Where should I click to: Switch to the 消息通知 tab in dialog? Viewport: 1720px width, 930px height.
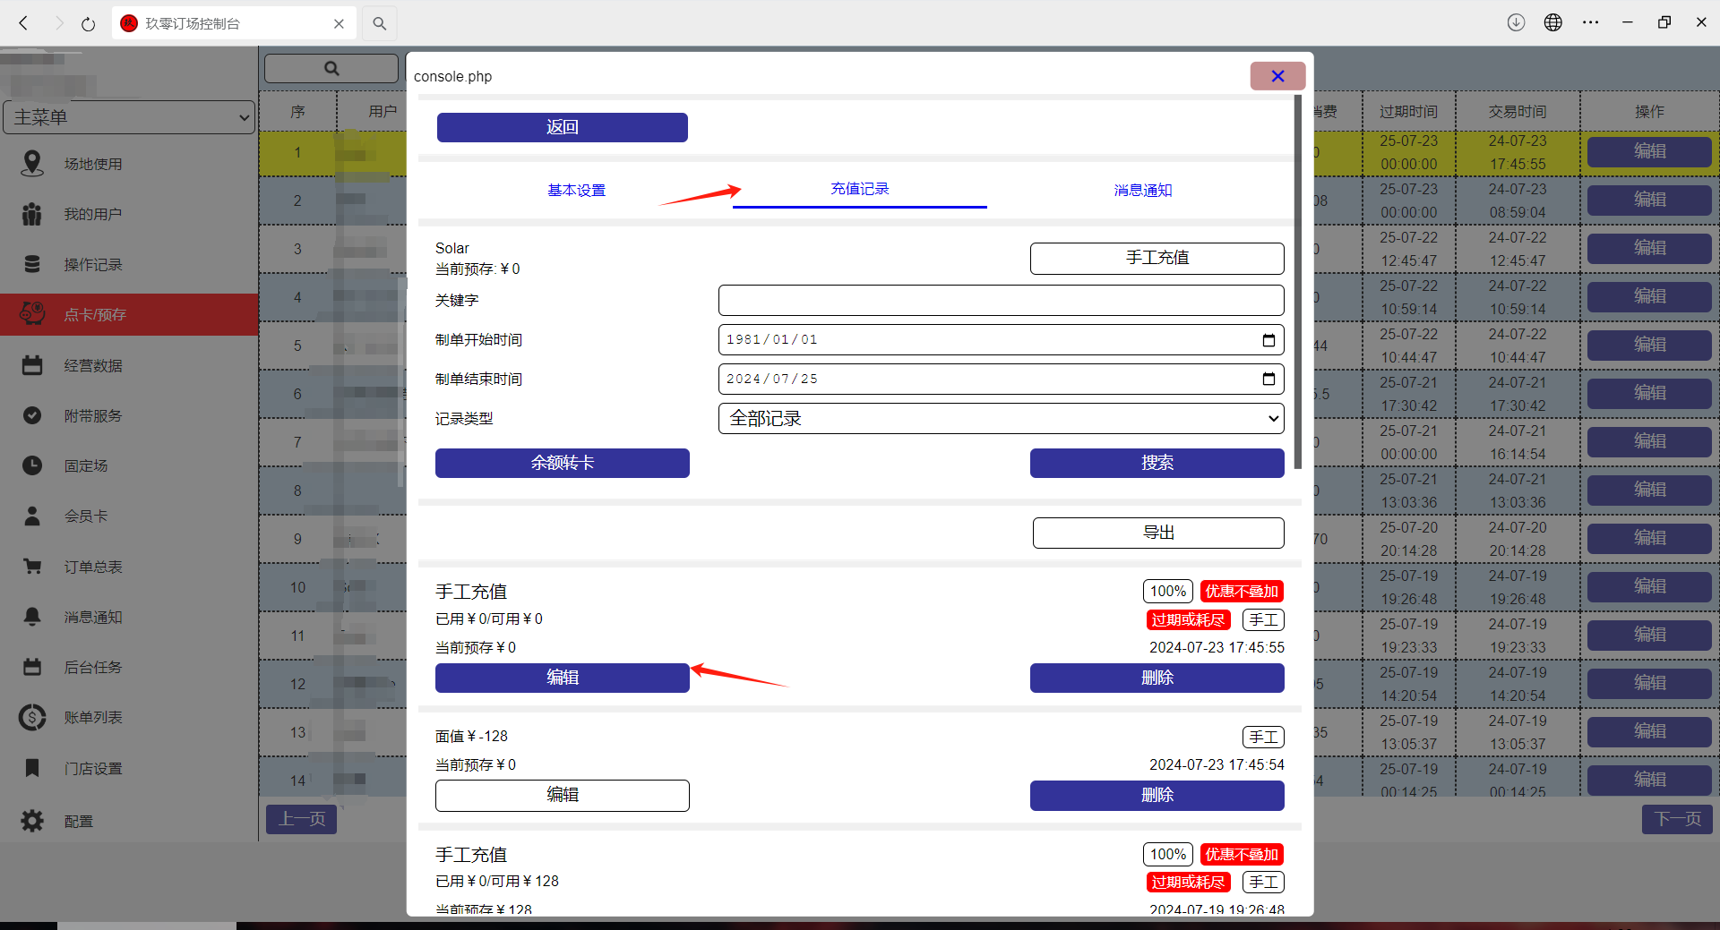(1142, 191)
